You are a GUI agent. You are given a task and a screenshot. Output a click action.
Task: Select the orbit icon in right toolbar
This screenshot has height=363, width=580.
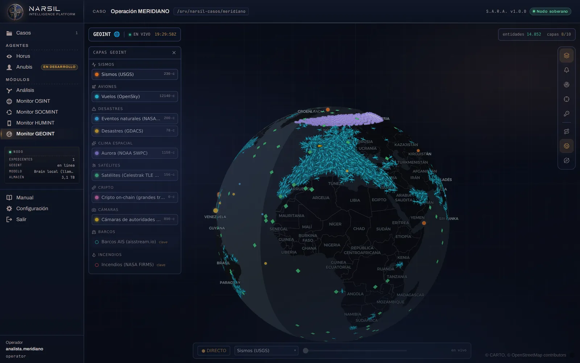tap(567, 160)
